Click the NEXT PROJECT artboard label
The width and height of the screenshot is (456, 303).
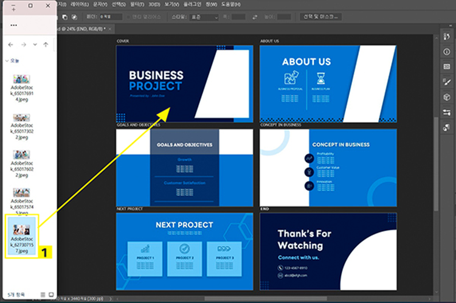click(x=130, y=209)
